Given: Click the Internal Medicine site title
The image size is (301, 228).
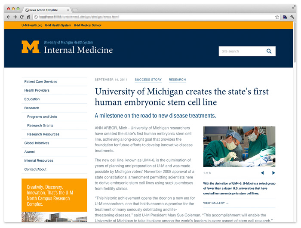Looking at the screenshot, I should tap(78, 50).
